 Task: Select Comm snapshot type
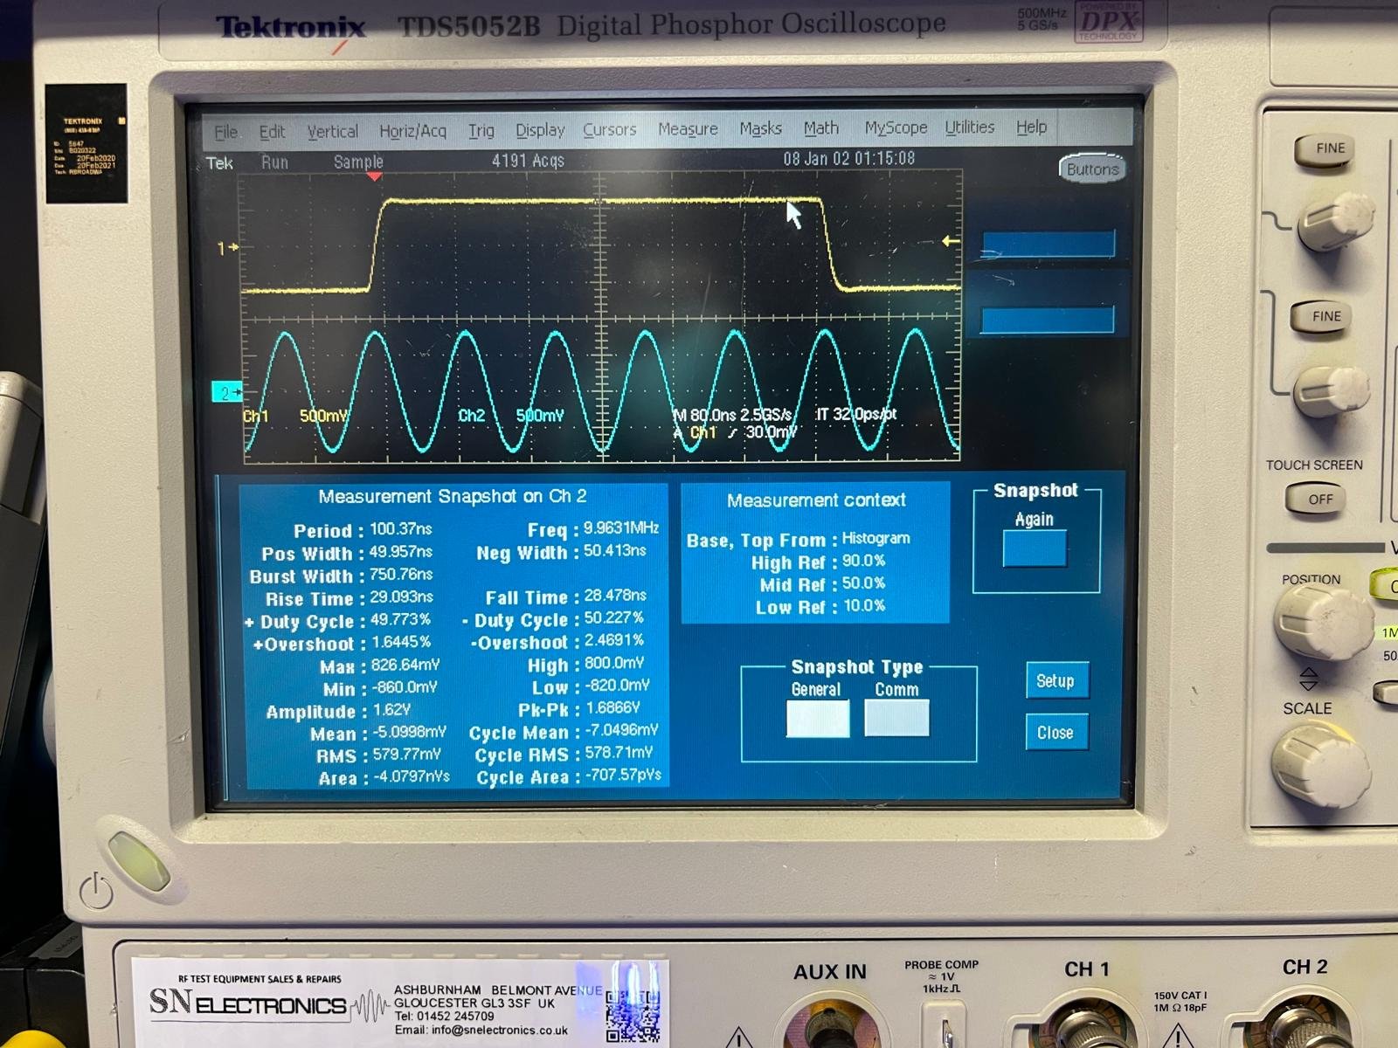pyautogui.click(x=896, y=718)
